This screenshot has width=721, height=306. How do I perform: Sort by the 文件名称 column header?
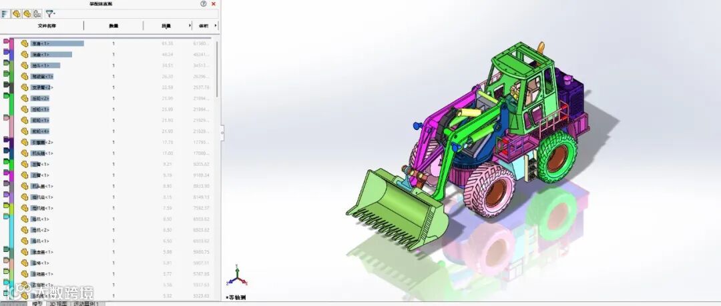(x=47, y=26)
